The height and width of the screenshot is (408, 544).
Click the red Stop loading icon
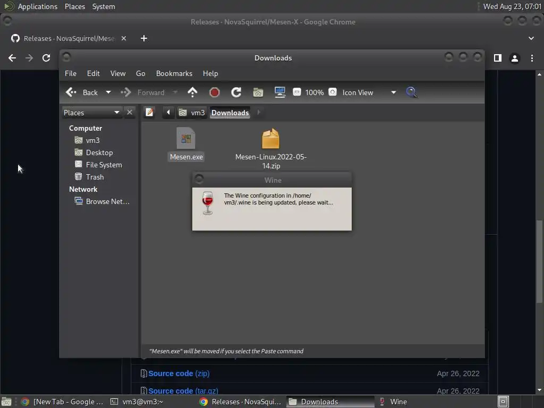click(x=215, y=92)
